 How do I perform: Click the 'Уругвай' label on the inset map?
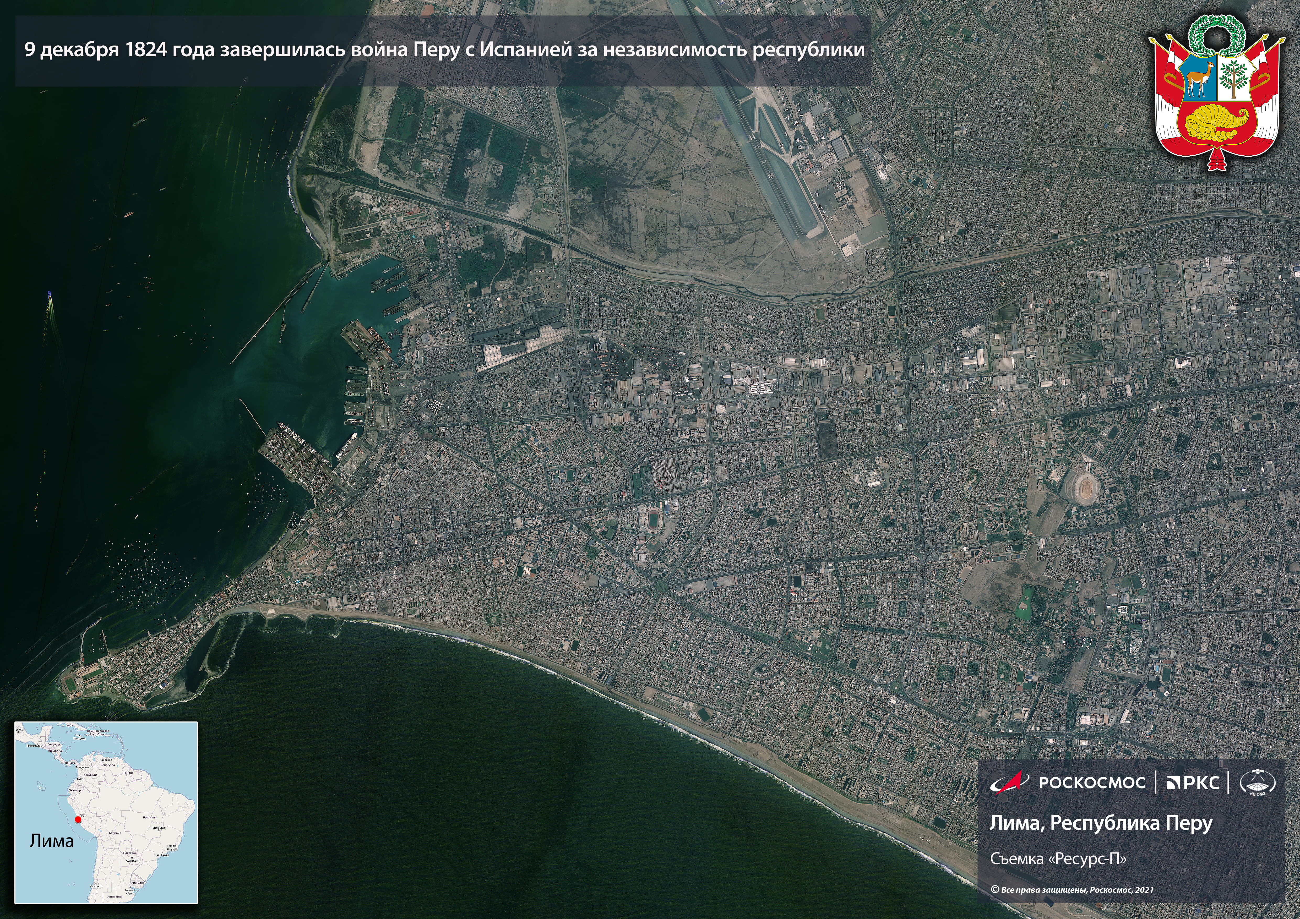[137, 883]
